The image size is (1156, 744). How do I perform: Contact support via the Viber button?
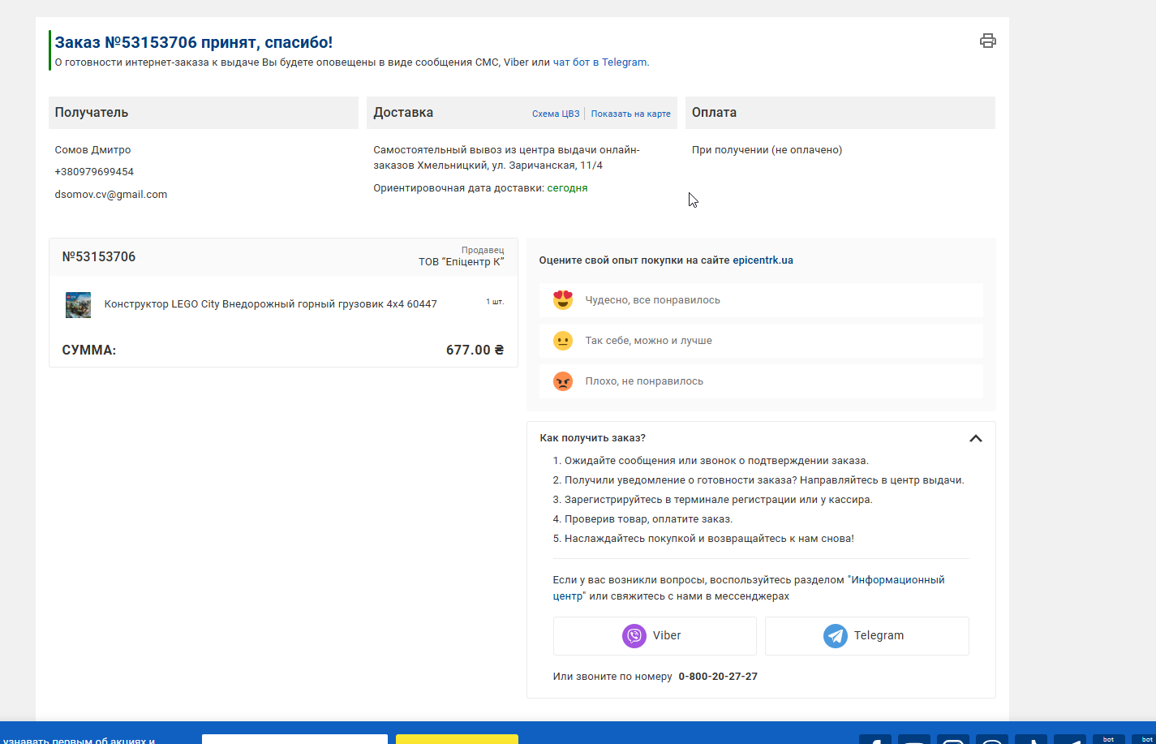(655, 636)
